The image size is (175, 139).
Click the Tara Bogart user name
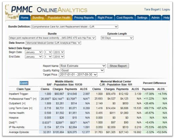(x=152, y=10)
